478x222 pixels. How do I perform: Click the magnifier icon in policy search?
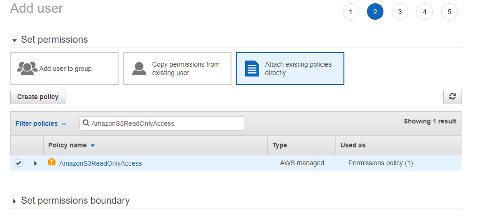tap(86, 123)
